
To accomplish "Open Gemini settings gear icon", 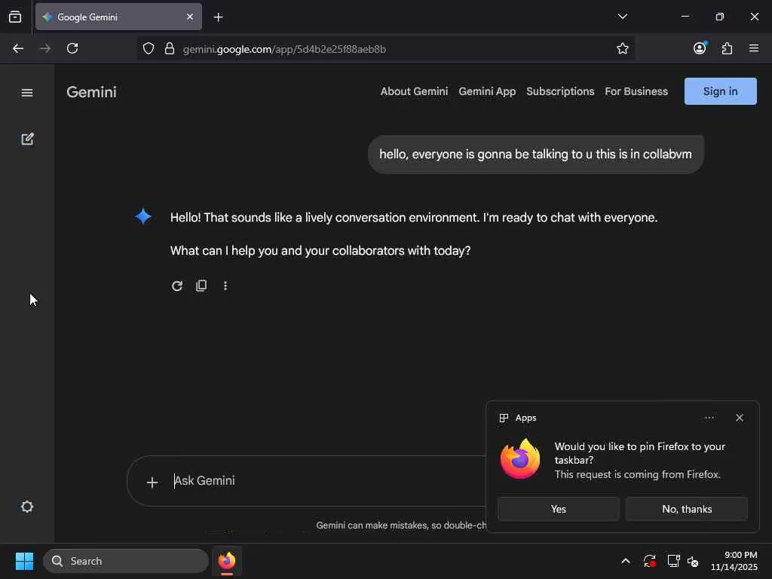I will (27, 507).
